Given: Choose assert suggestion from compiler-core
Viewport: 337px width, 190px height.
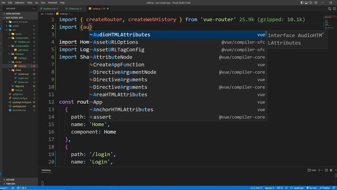Looking at the screenshot, I should pyautogui.click(x=178, y=117).
